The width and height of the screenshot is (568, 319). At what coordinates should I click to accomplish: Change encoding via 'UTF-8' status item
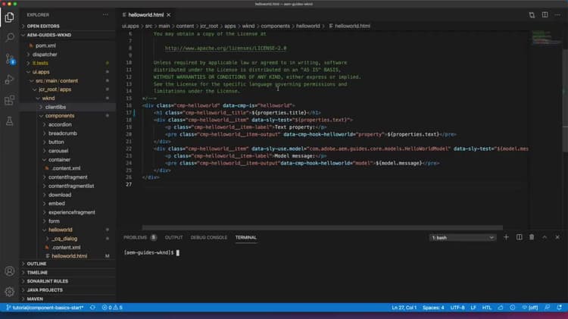pos(457,308)
